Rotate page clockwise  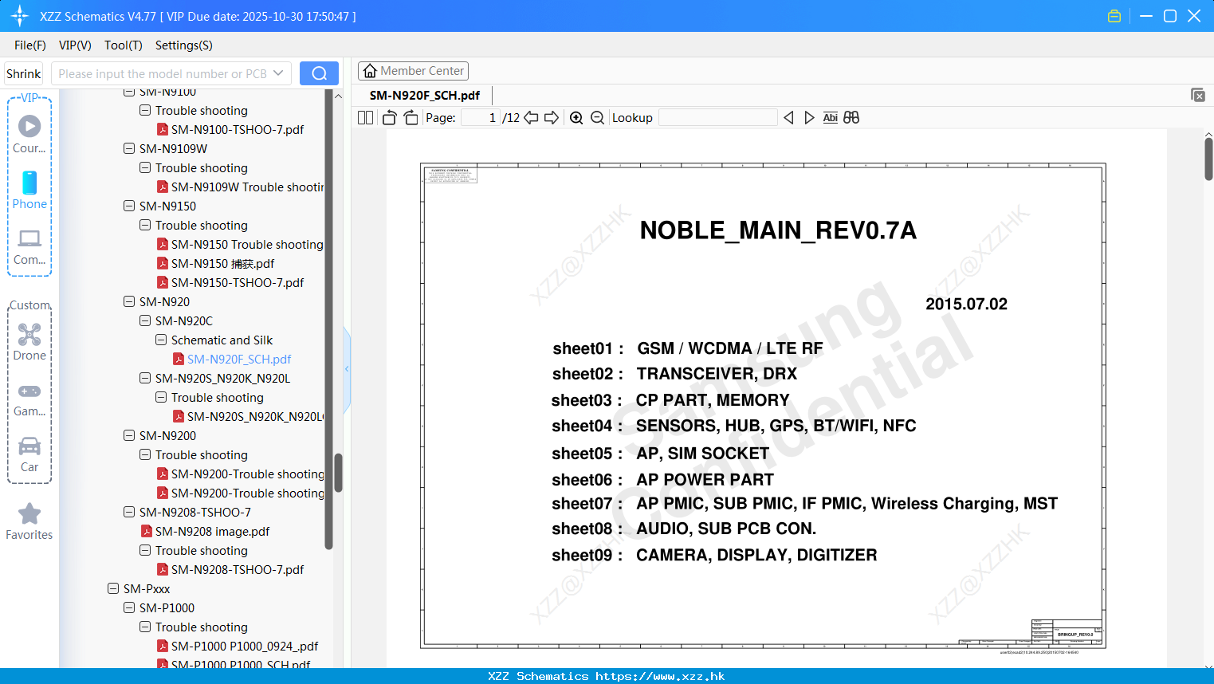click(411, 118)
